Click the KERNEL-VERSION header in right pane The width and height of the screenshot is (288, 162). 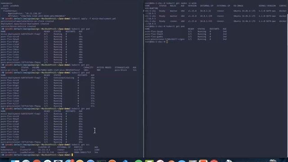coord(267,6)
